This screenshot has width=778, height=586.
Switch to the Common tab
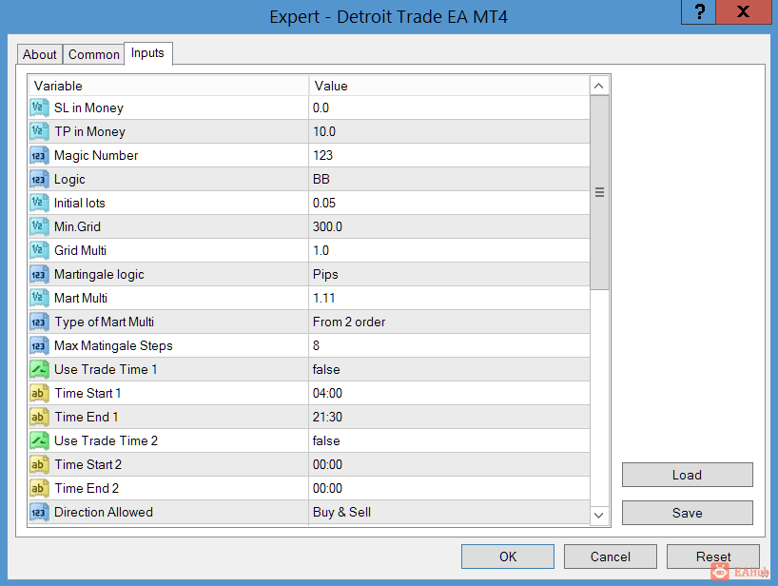[x=94, y=54]
